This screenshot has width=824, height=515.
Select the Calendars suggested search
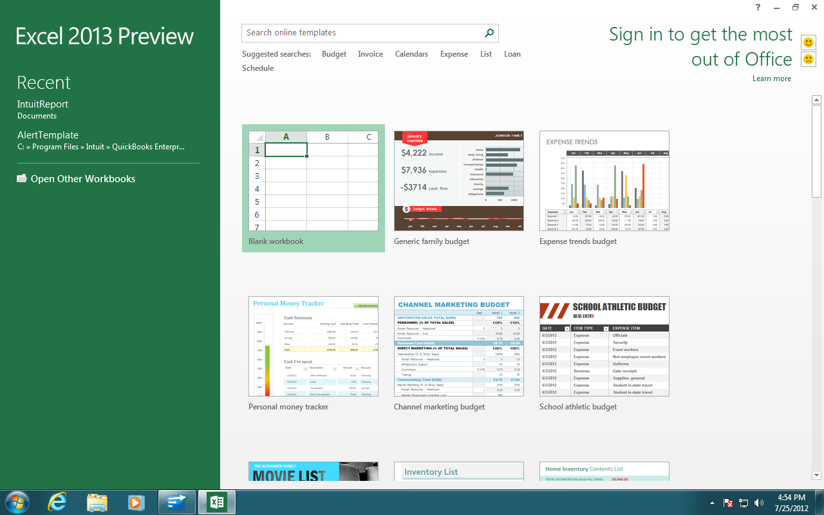[x=411, y=54]
